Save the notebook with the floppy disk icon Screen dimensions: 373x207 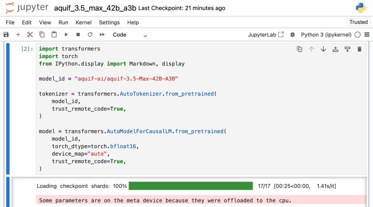tap(6, 34)
